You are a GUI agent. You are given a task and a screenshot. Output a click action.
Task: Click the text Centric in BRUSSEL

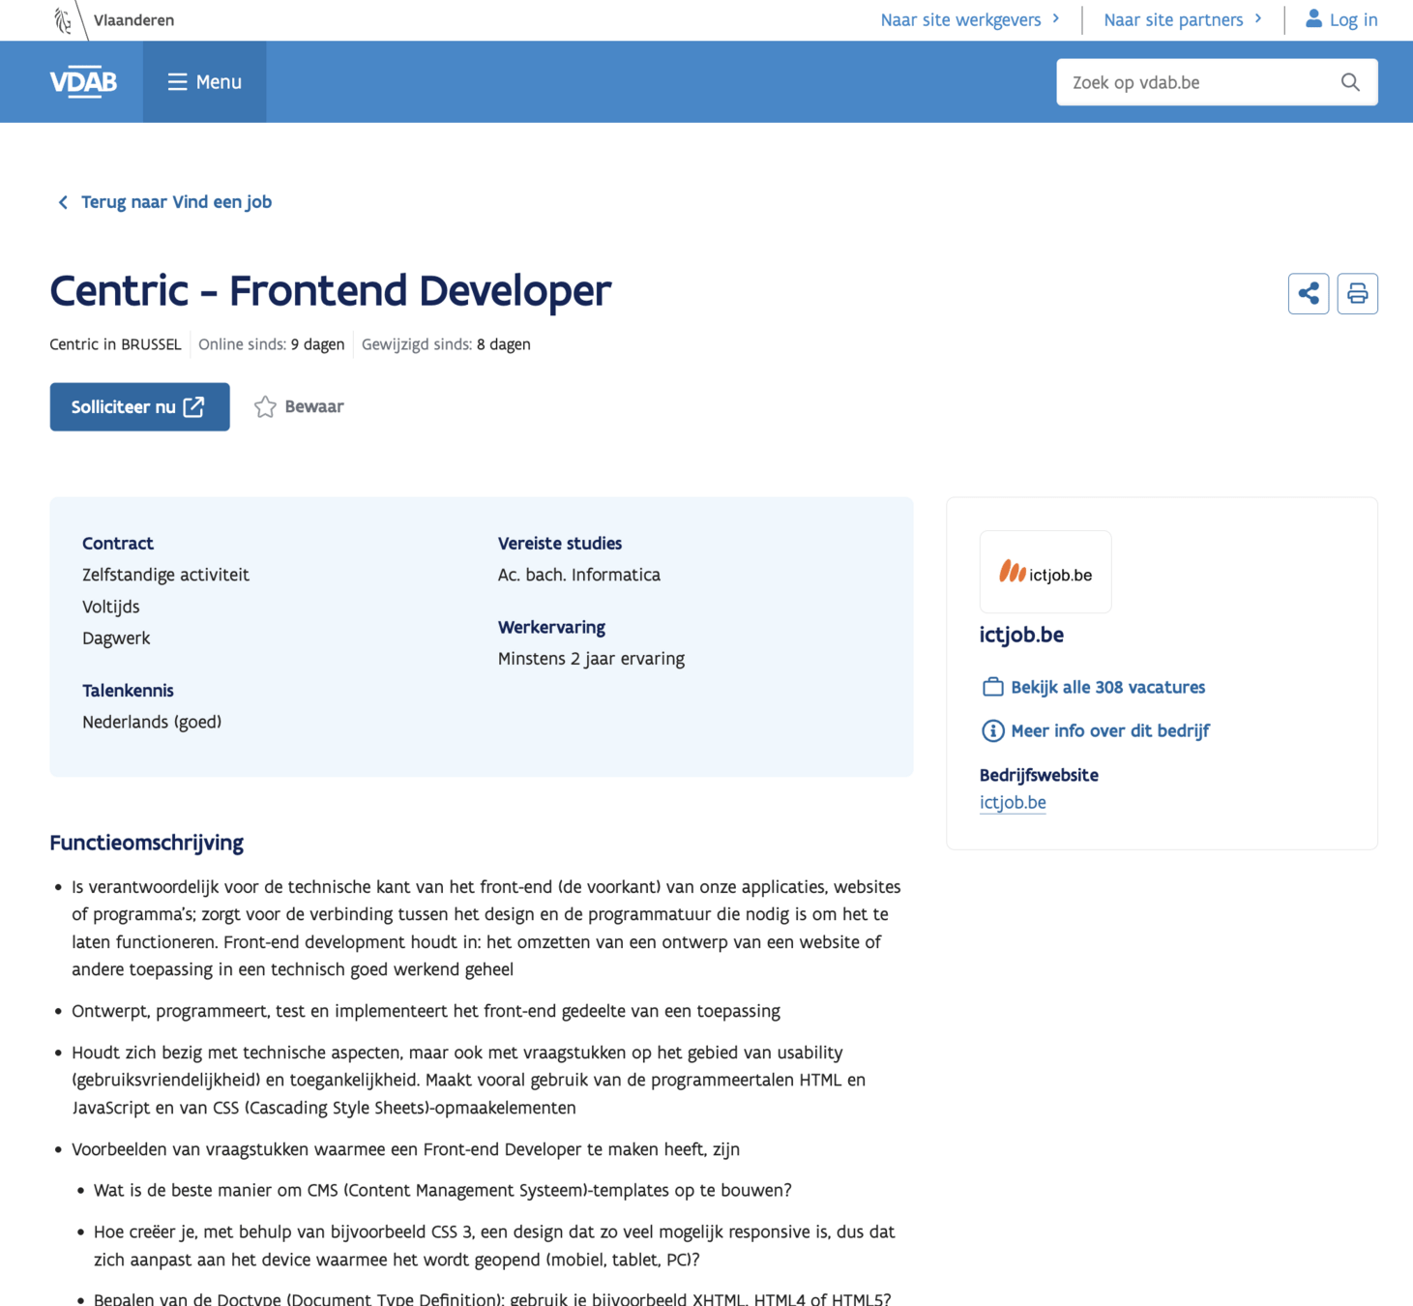point(115,344)
